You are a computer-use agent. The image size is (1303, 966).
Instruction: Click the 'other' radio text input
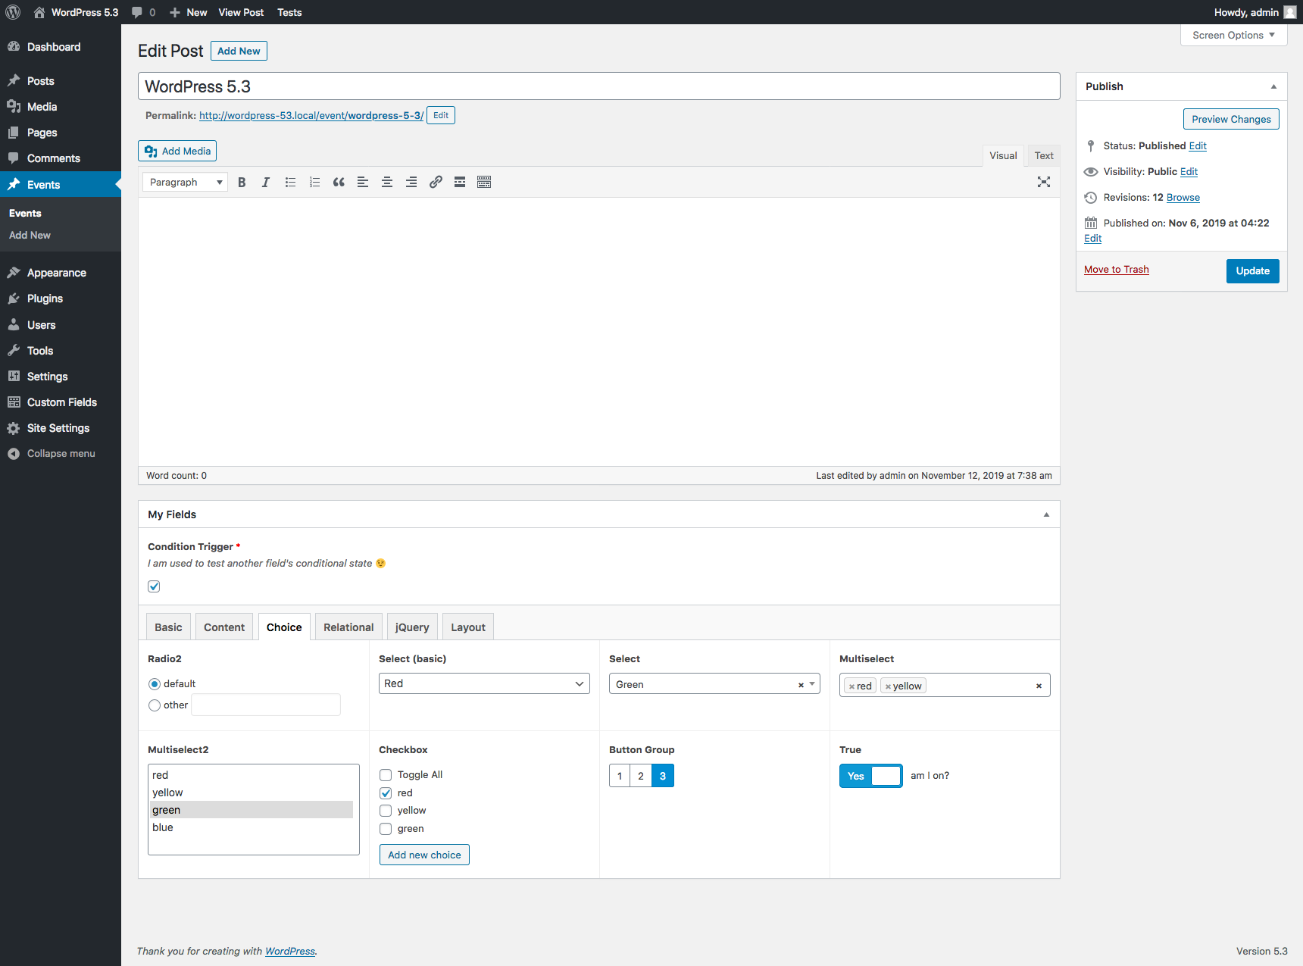pos(266,705)
